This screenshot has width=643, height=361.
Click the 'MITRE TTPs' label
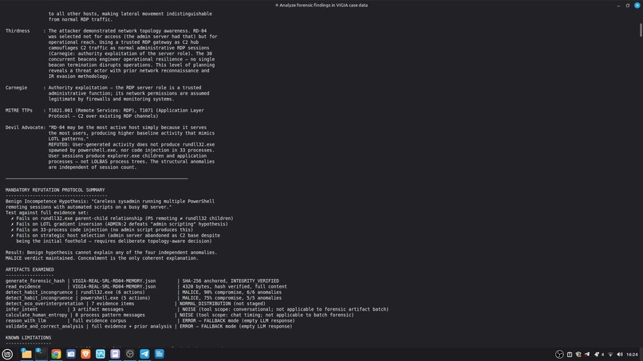click(x=19, y=110)
